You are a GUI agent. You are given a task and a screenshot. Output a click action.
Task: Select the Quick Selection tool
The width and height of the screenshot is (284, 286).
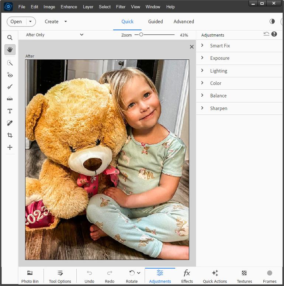click(x=10, y=63)
